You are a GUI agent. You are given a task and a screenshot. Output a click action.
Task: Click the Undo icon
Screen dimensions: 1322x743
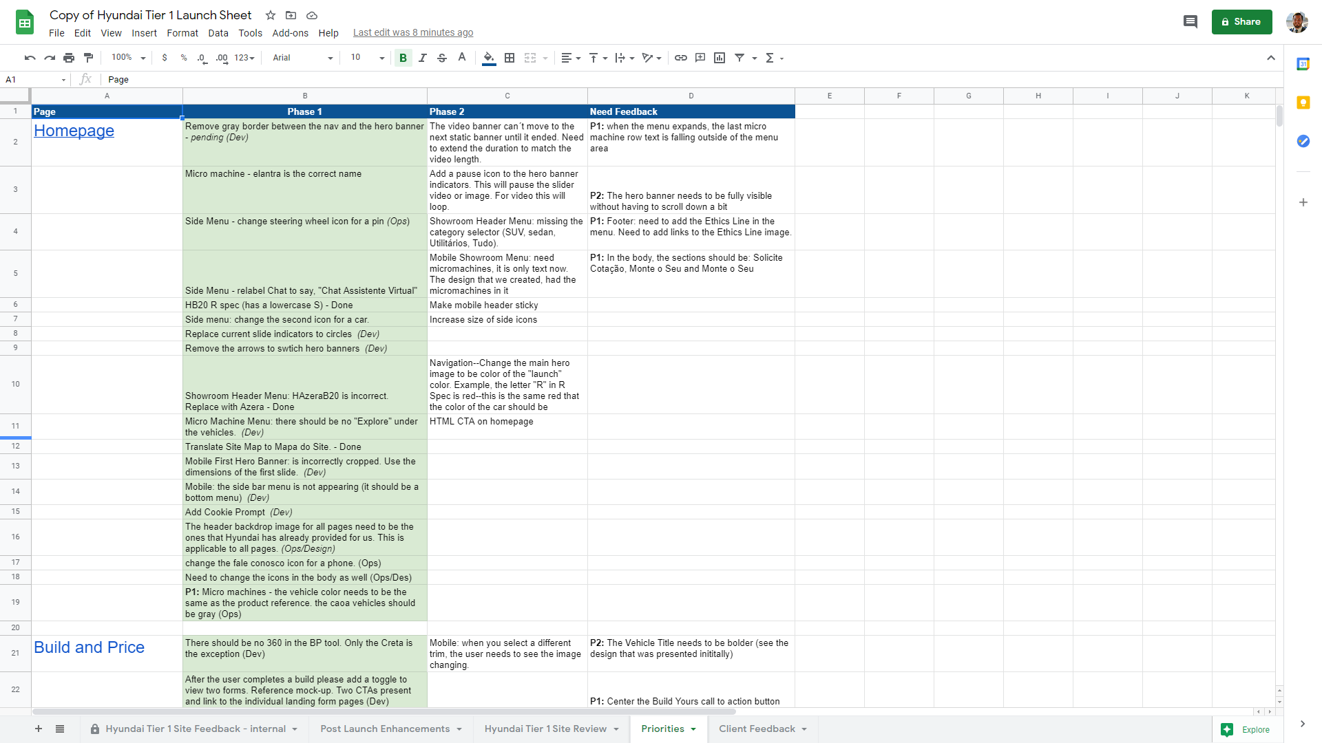pyautogui.click(x=30, y=58)
